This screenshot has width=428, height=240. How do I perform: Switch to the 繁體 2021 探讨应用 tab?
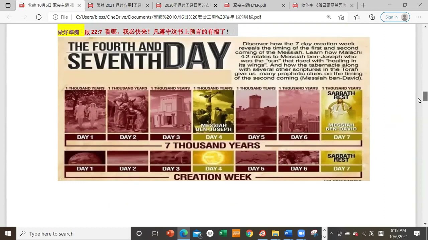(118, 5)
